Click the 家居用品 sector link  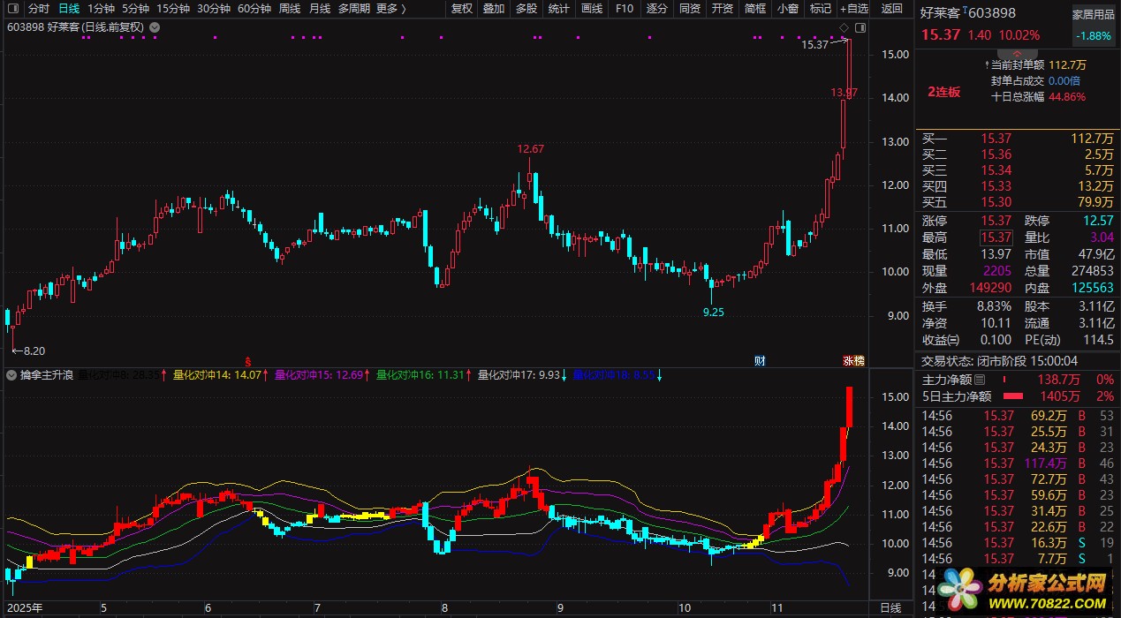[x=1094, y=14]
